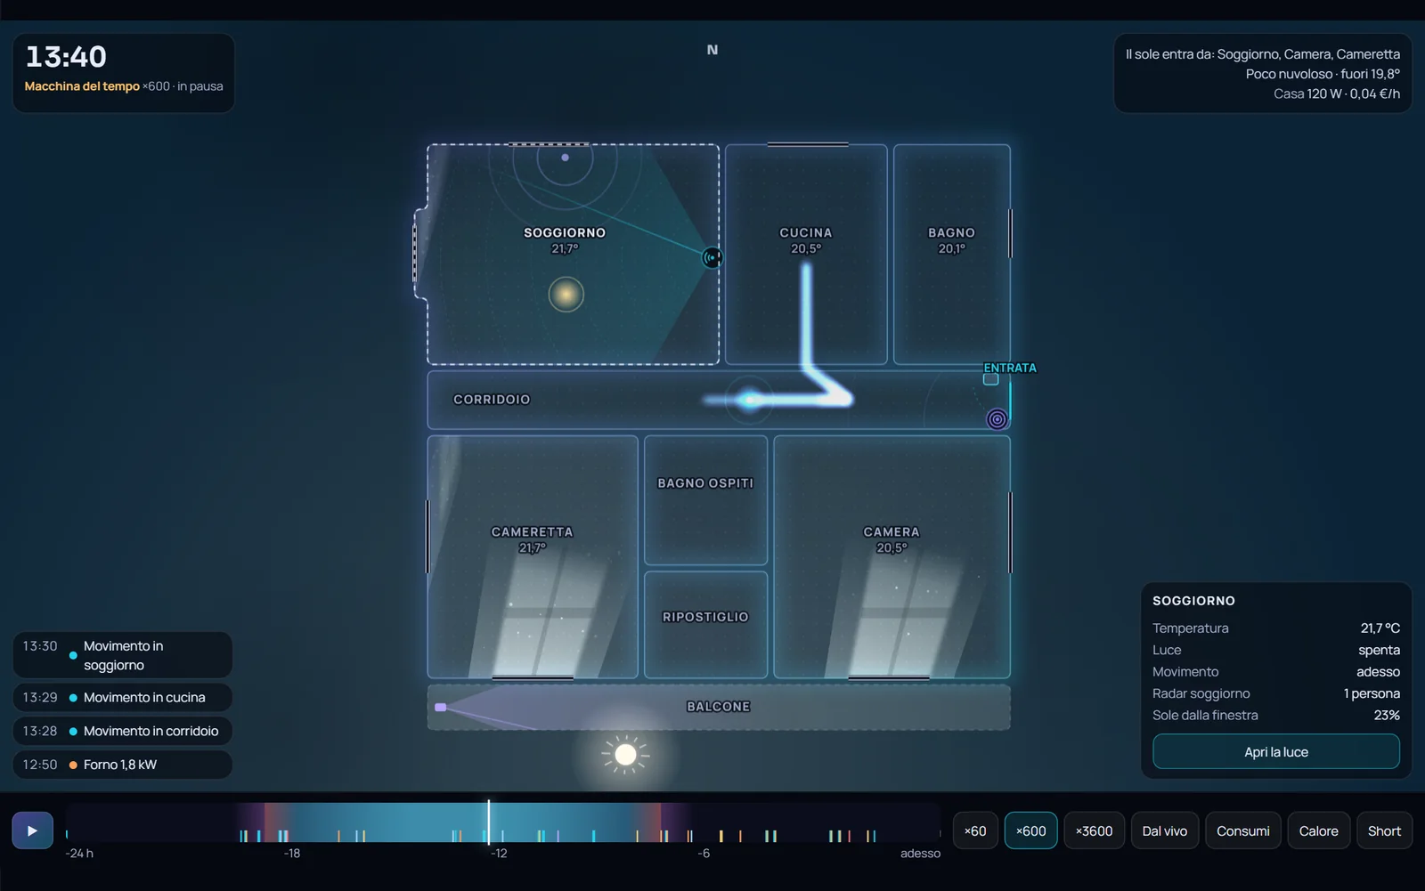Click the radar sensor icon in Soggiorno
Image resolution: width=1425 pixels, height=891 pixels.
(x=712, y=258)
